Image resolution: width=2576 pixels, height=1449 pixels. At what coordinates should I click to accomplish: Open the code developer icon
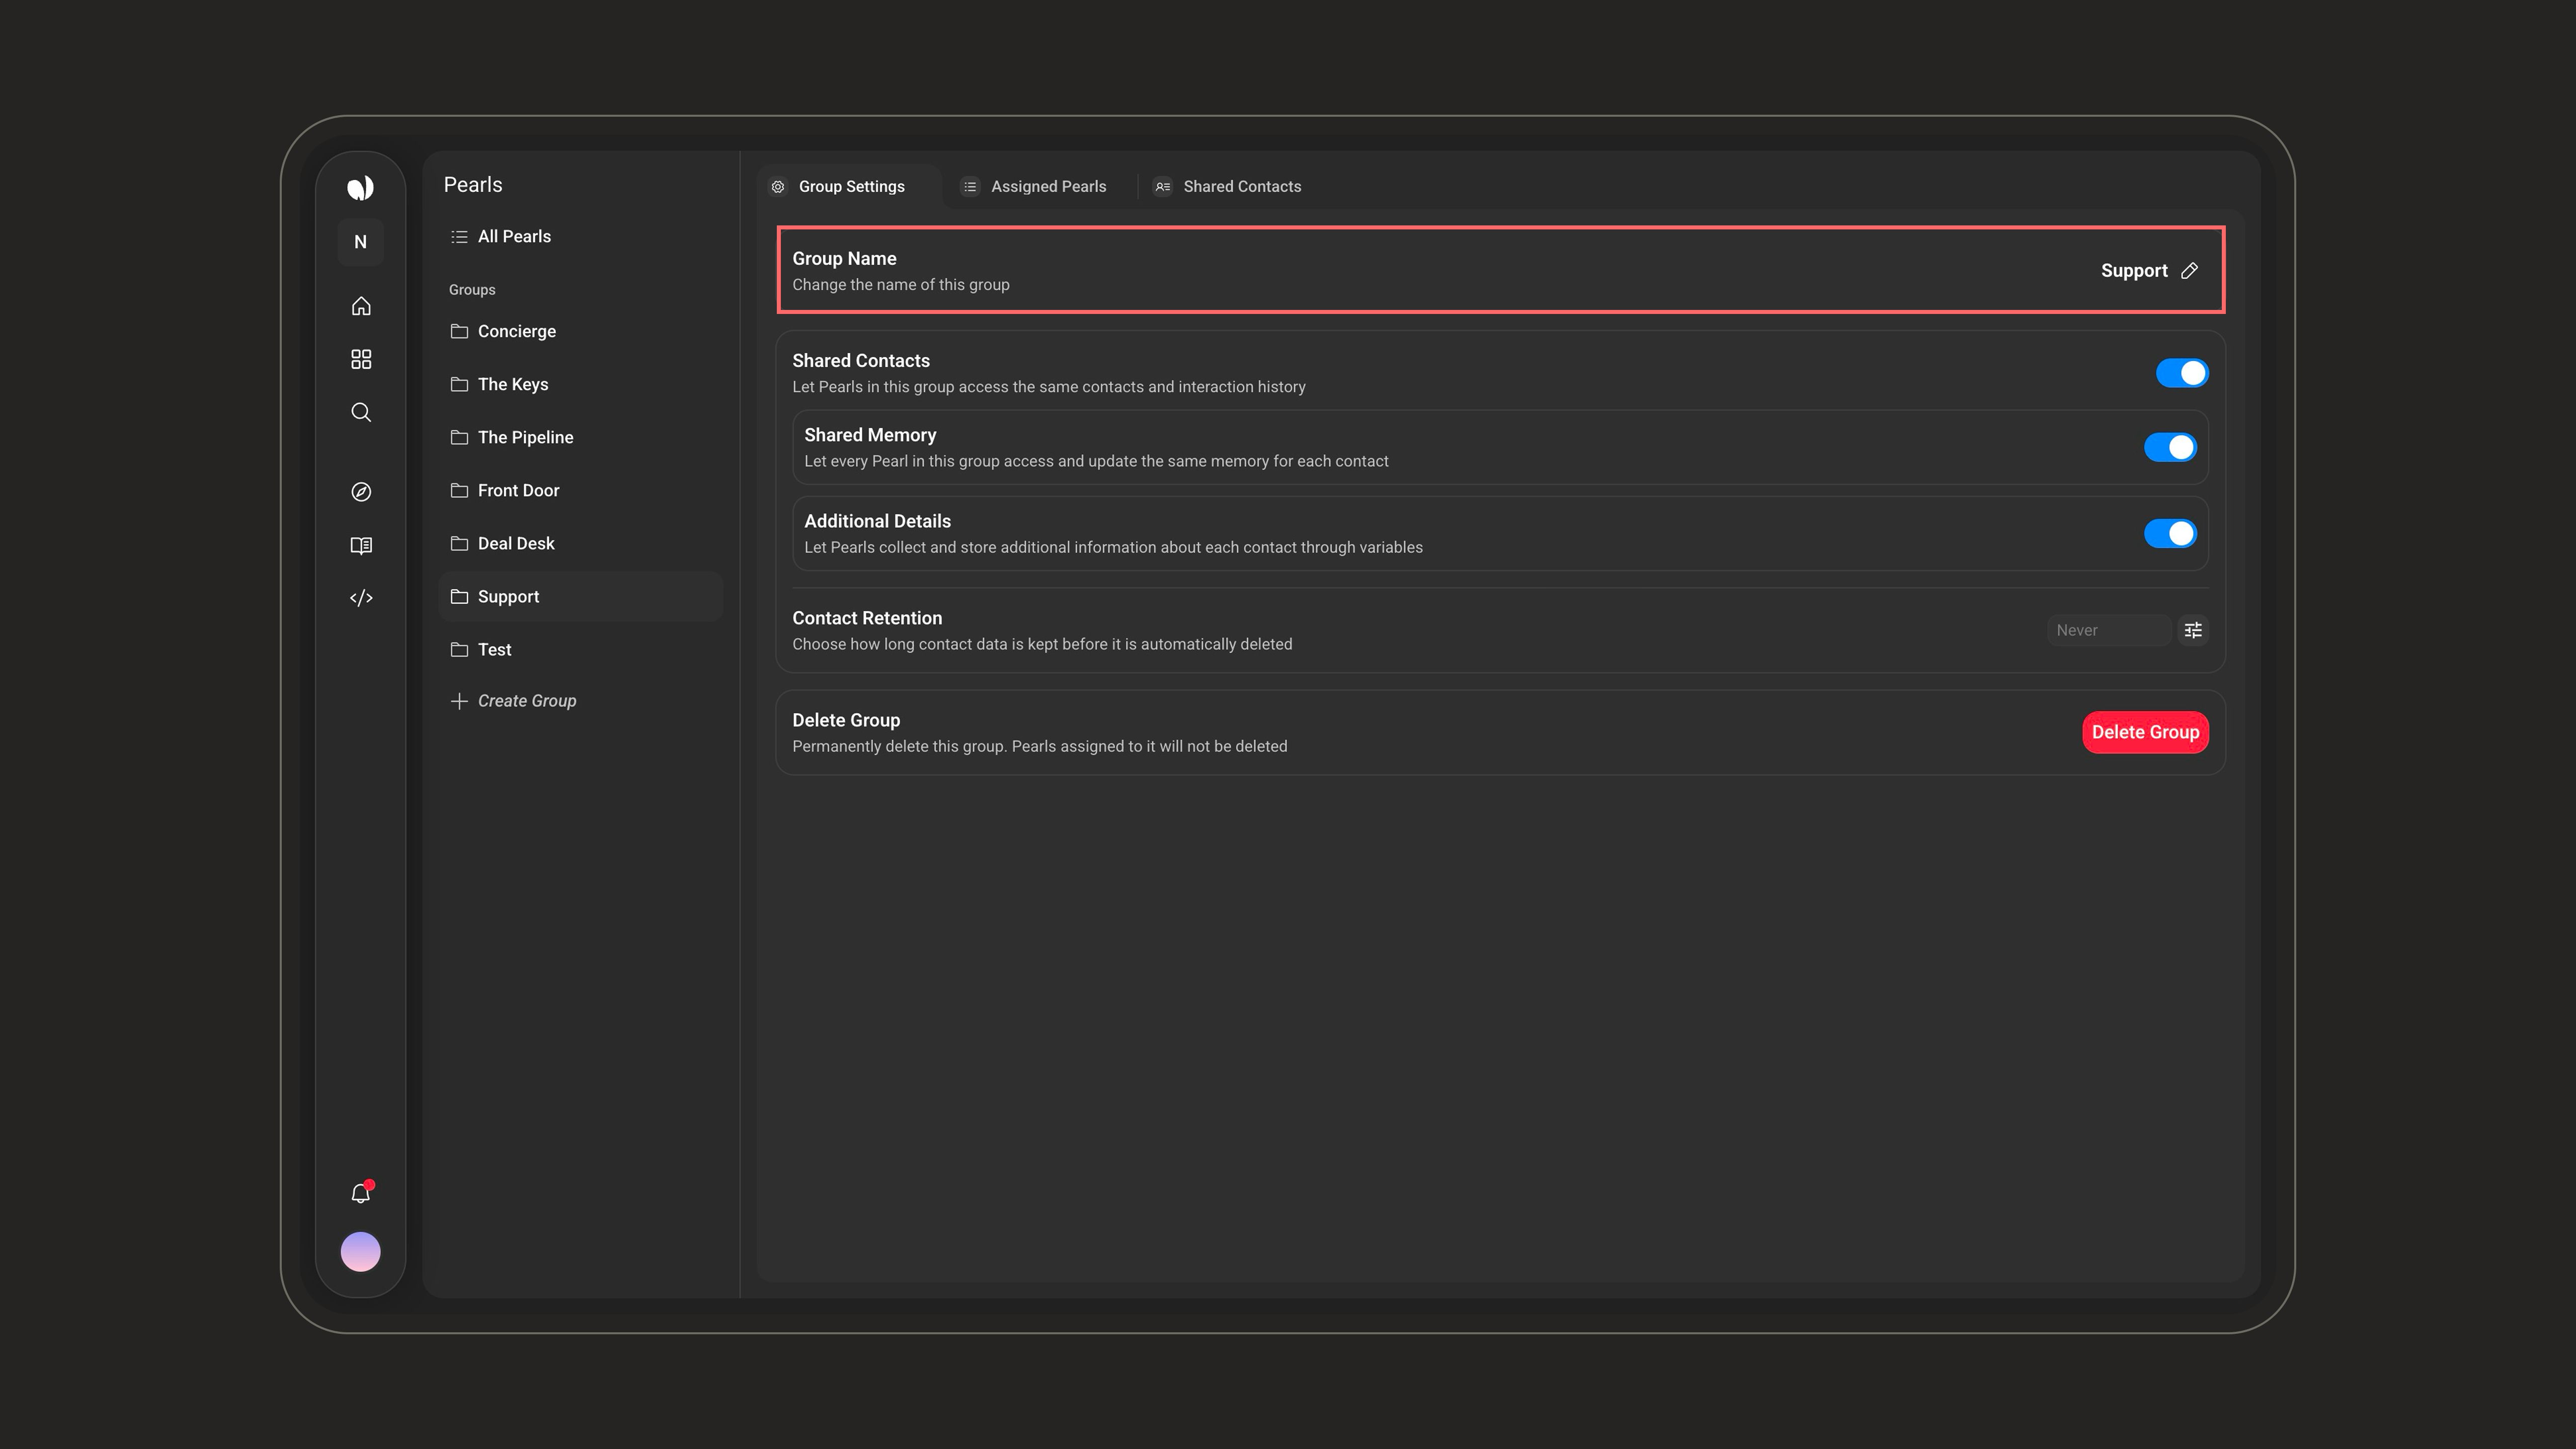361,598
